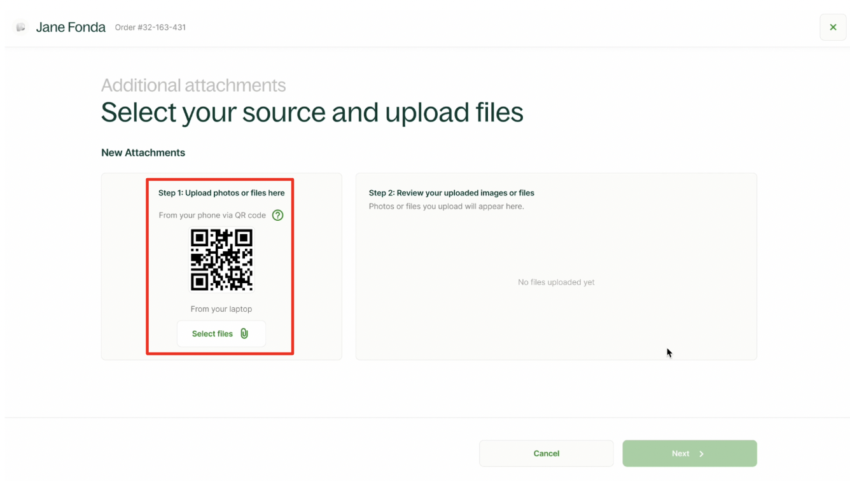Click the Jane Fonda customer name
This screenshot has width=850, height=481.
(x=71, y=27)
